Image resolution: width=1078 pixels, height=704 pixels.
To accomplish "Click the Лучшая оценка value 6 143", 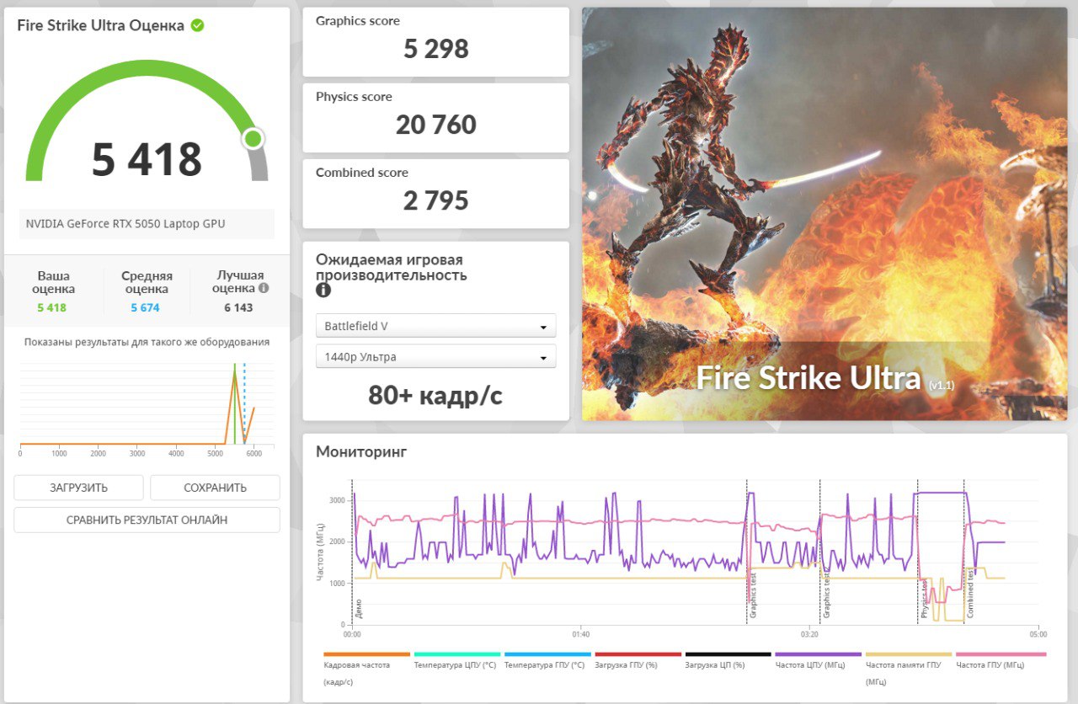I will click(x=238, y=307).
